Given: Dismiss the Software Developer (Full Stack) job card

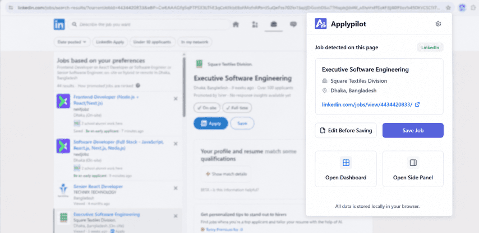Looking at the screenshot, I should [x=176, y=144].
